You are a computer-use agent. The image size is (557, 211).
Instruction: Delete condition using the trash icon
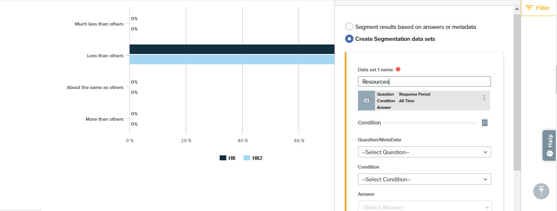pyautogui.click(x=485, y=122)
